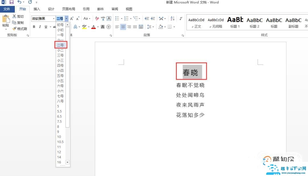Image resolution: width=308 pixels, height=176 pixels.
Task: Apply text highlight color
Action: (84, 26)
